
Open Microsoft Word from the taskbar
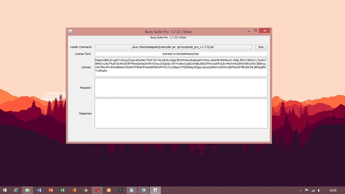(39, 190)
